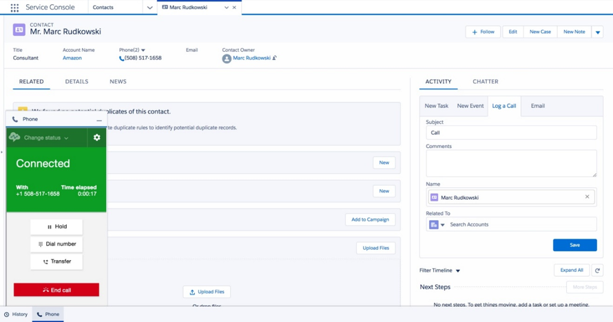Click the cloud icon in the softphone status bar
The image size is (613, 322).
(14, 138)
